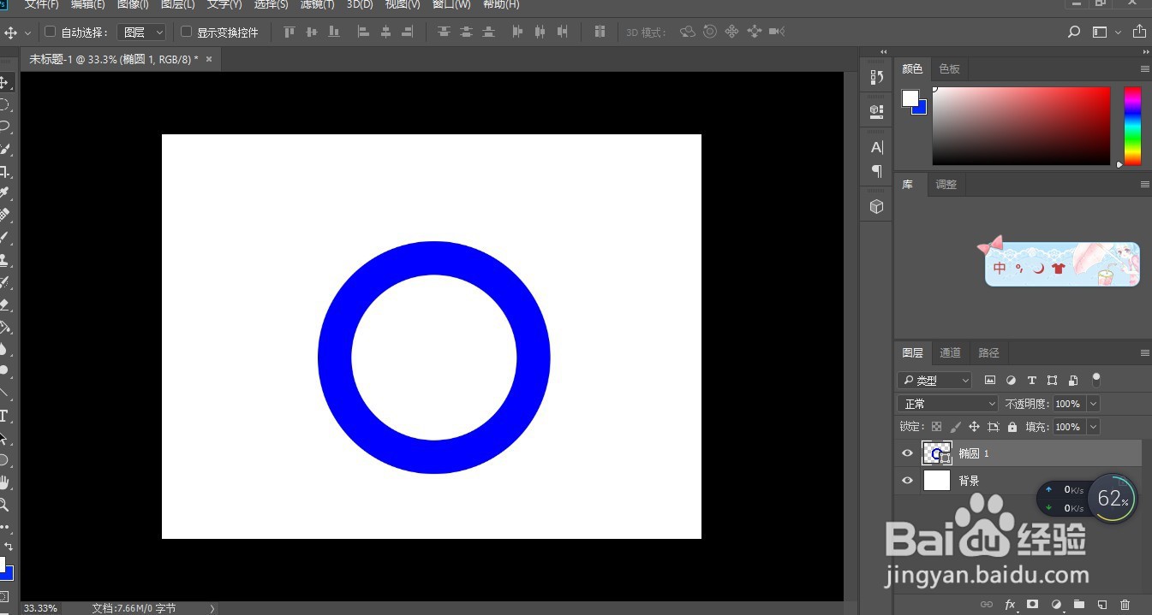Select the Zoom tool in the toolbox
The image size is (1152, 615).
pos(4,505)
